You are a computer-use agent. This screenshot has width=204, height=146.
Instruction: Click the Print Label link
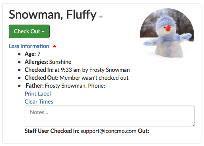pyautogui.click(x=38, y=94)
